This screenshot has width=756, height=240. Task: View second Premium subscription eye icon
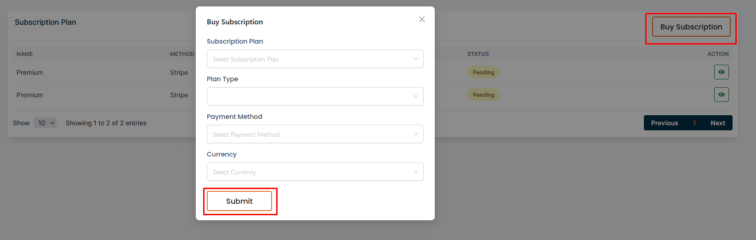[721, 95]
